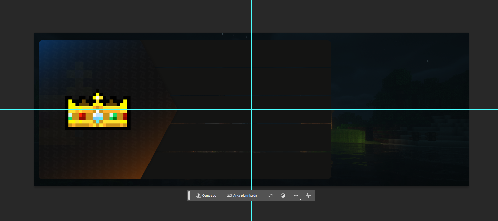
Task: Click 'Arka planı kaldır' button
Action: pos(243,196)
